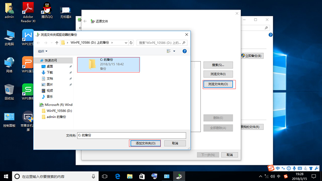Screen dimensions: 322x181
Task: Open Task View on the taskbar
Action: point(105,176)
